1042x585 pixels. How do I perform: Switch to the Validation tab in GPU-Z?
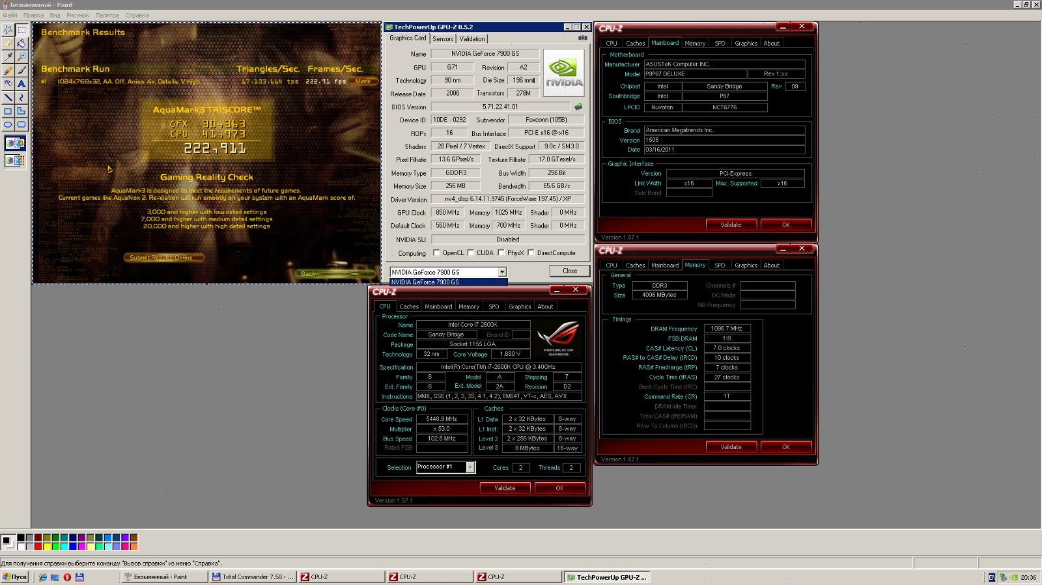472,39
